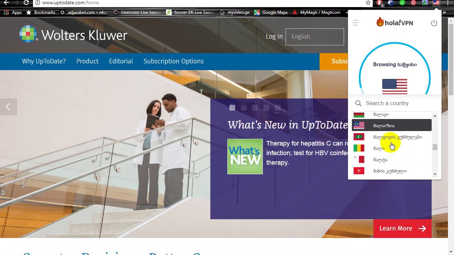Bookmark this page with the star icon

[368, 2]
